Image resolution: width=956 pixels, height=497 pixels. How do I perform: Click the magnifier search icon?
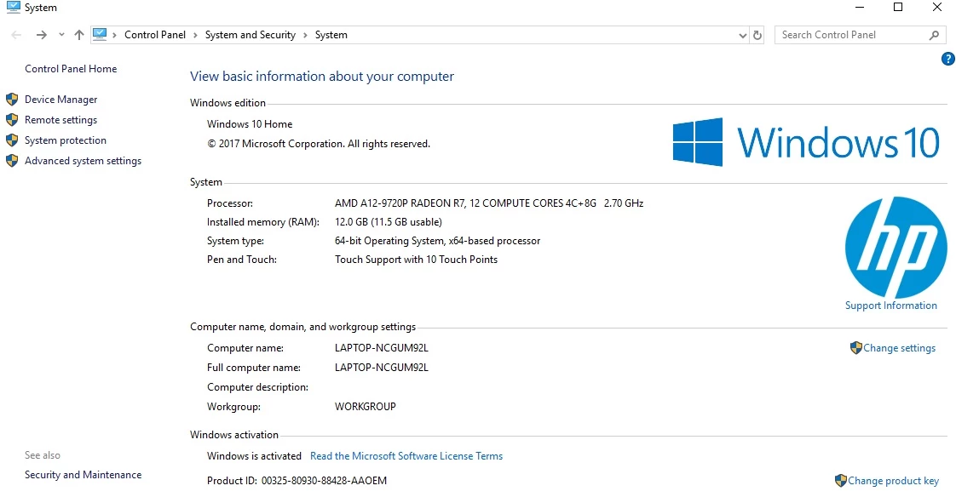(934, 36)
